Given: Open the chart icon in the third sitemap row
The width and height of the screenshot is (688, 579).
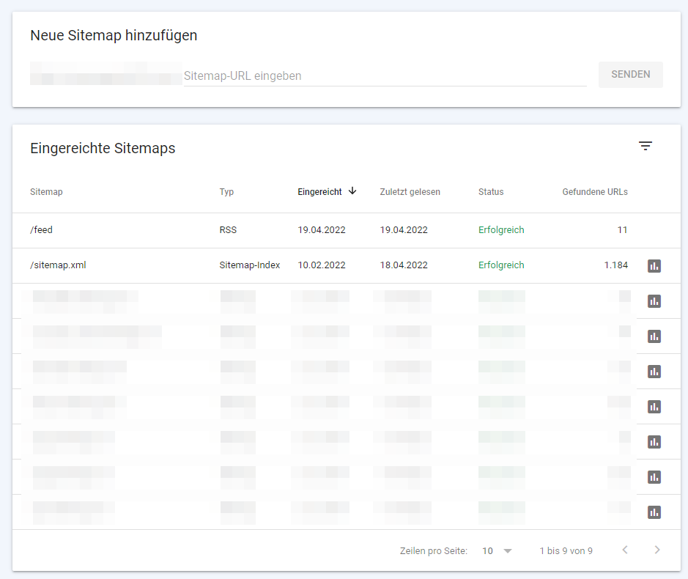Looking at the screenshot, I should pos(654,300).
